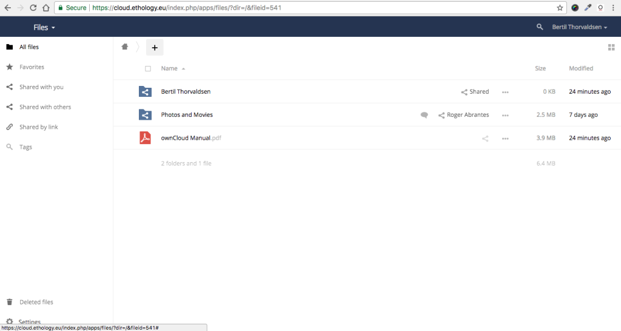Reload the page in browser

33,7
